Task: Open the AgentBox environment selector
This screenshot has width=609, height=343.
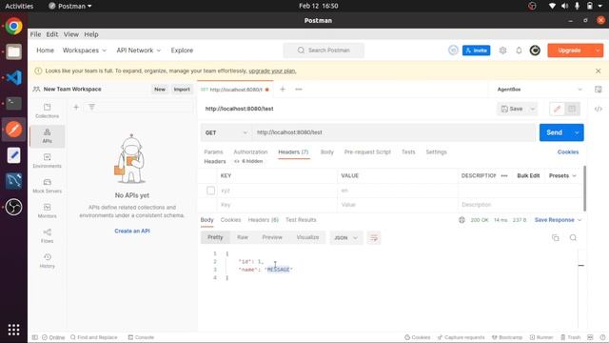Action: [540, 89]
